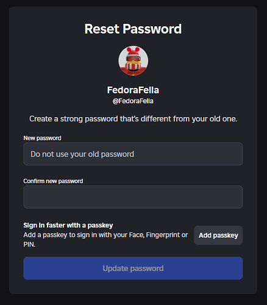Click the word 'passkey' on the Add passkey button
The height and width of the screenshot is (305, 267).
[x=226, y=235]
